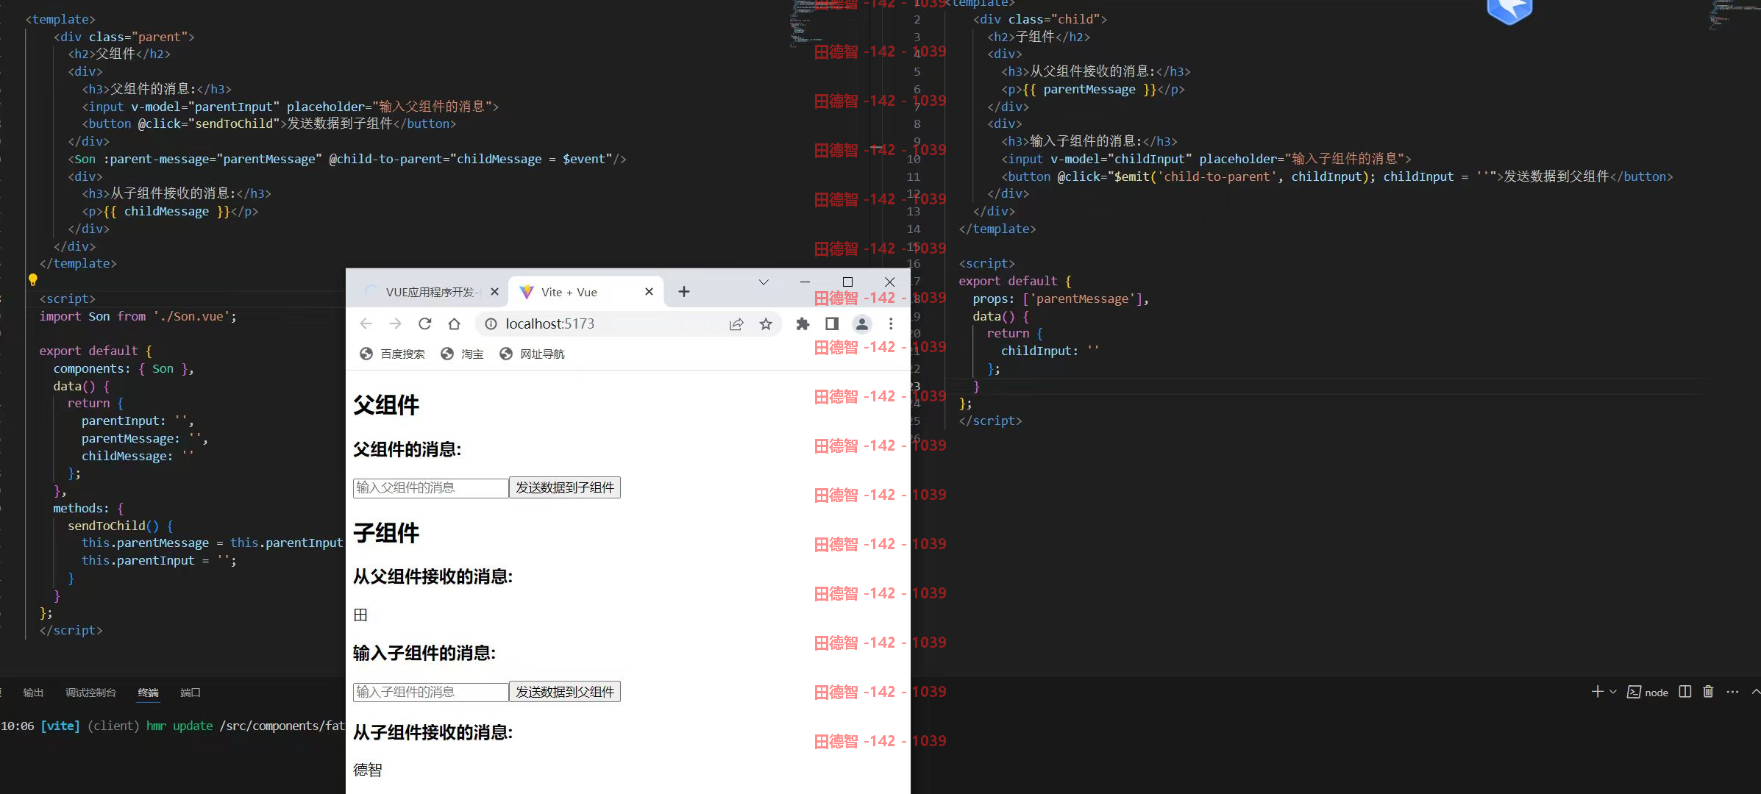Open the 百度搜索 bookmark
1761x794 pixels.
392,354
